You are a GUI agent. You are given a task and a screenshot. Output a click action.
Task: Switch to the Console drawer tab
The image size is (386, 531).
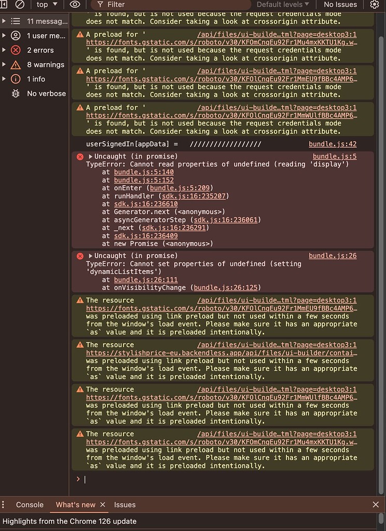(30, 505)
